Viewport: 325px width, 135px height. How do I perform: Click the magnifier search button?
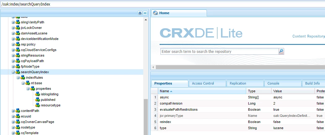point(281,51)
